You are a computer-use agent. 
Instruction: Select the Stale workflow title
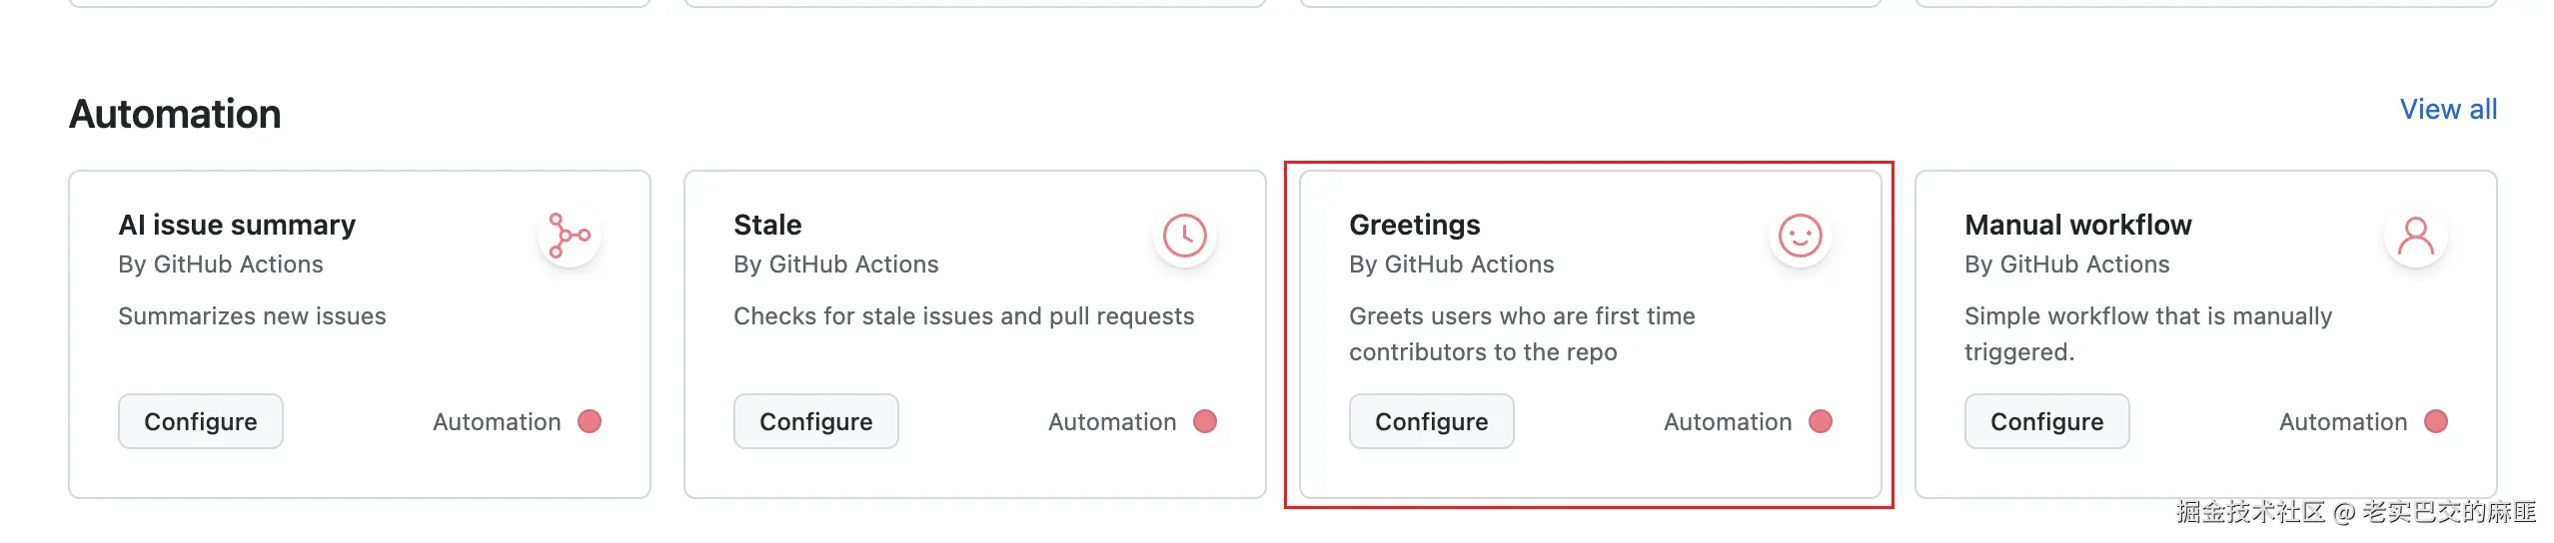(x=767, y=225)
